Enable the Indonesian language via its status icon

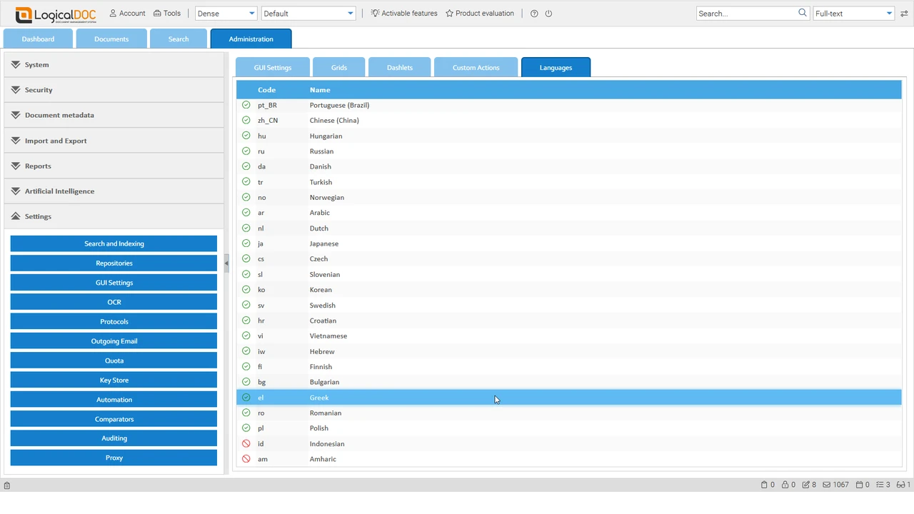(x=246, y=443)
